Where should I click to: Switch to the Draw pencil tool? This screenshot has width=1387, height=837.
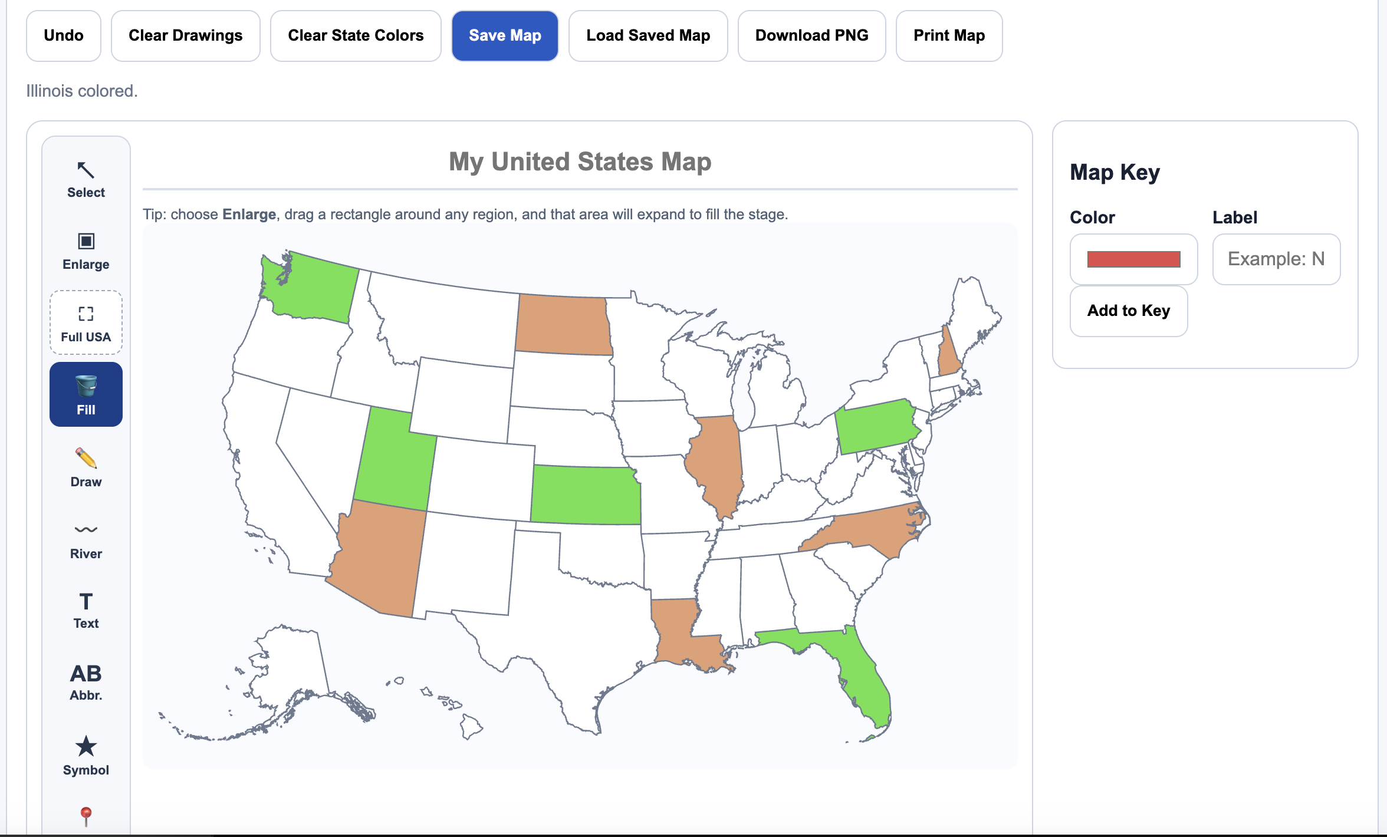[86, 467]
